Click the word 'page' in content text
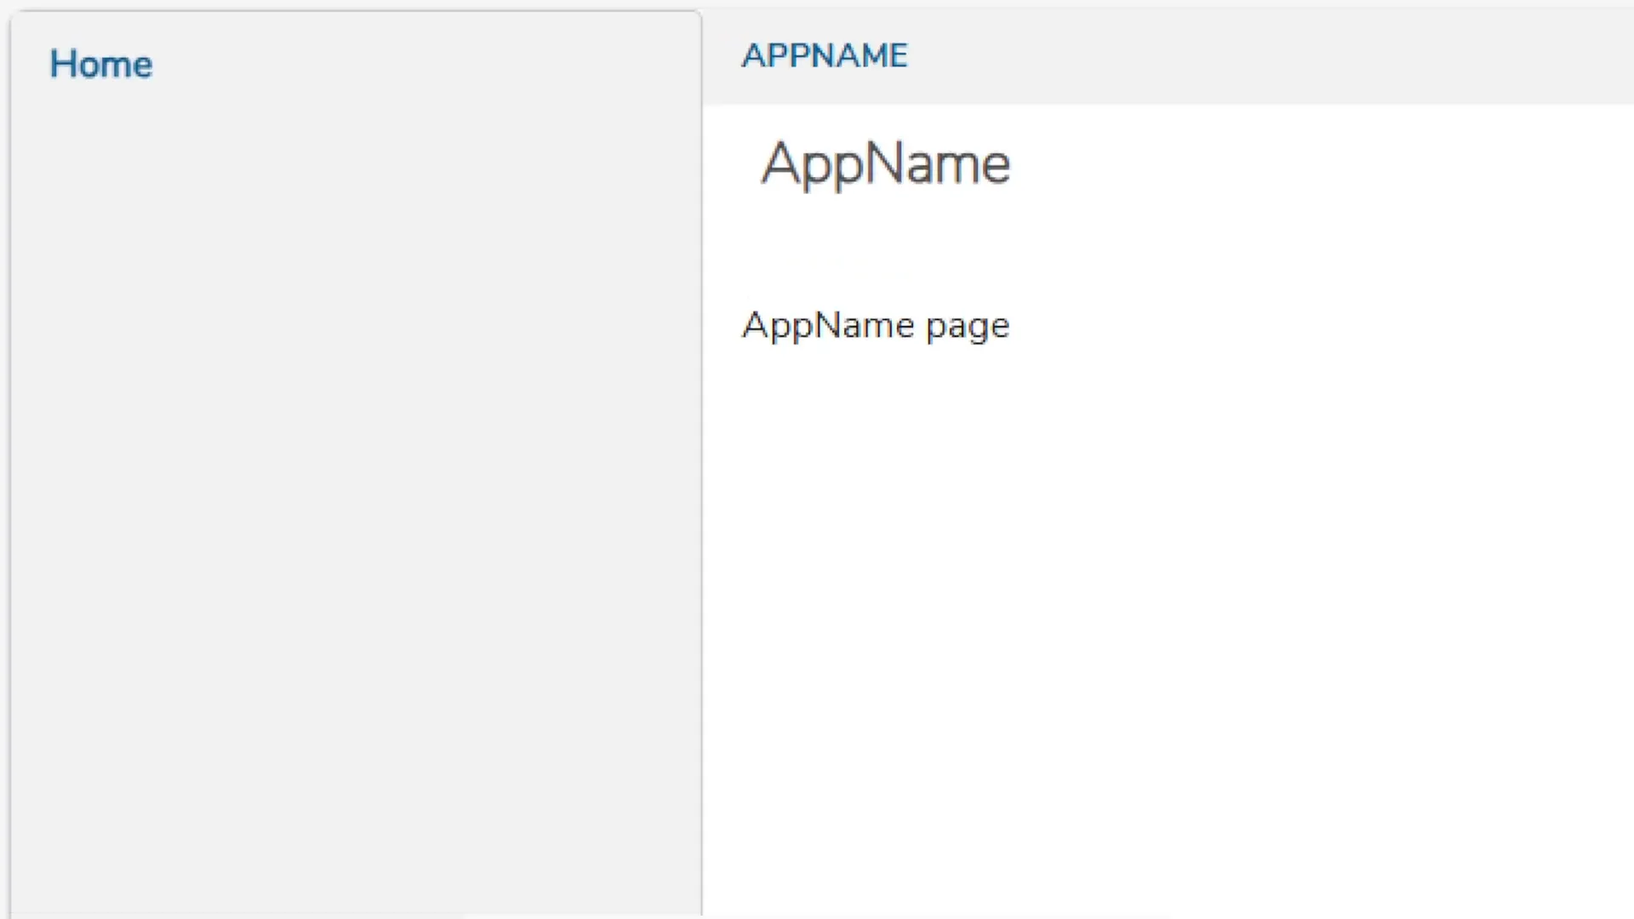The height and width of the screenshot is (919, 1634). click(968, 328)
